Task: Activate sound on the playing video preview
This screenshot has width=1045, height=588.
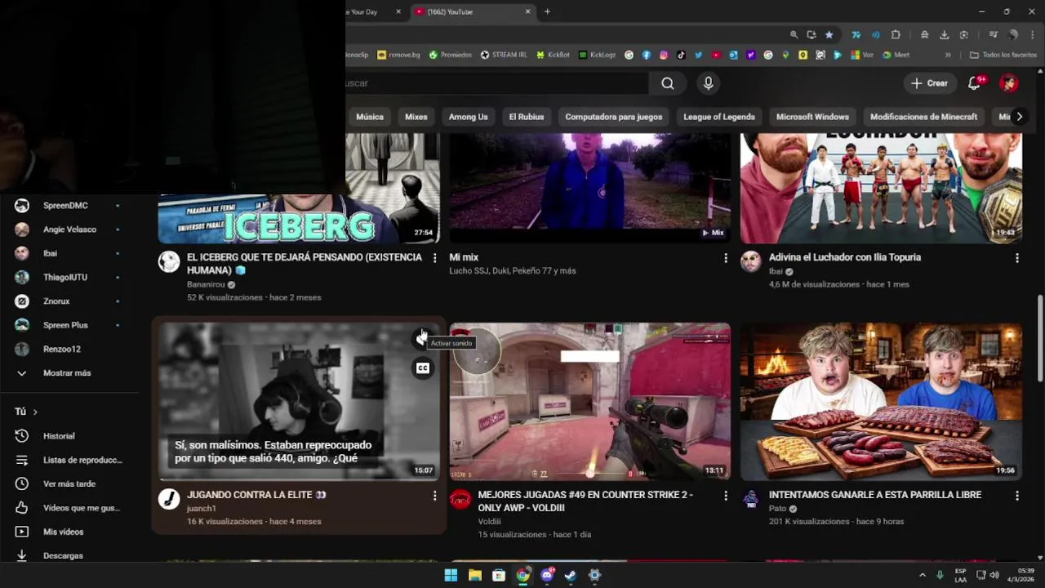Action: [420, 340]
